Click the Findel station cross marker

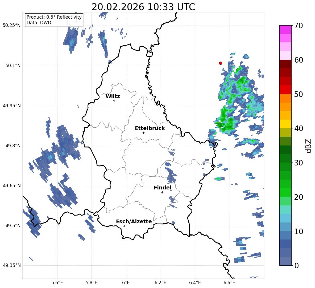[162, 192]
